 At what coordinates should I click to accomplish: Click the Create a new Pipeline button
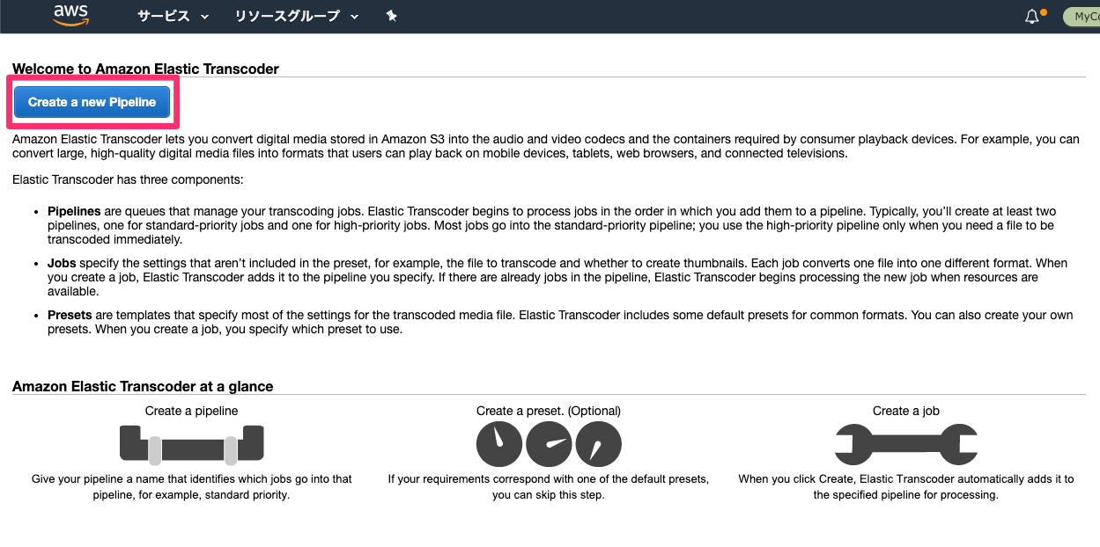point(92,102)
